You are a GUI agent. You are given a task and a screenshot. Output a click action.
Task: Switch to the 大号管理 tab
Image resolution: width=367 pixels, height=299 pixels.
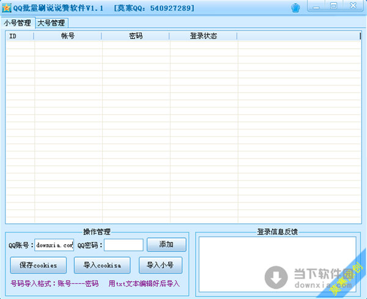point(51,23)
